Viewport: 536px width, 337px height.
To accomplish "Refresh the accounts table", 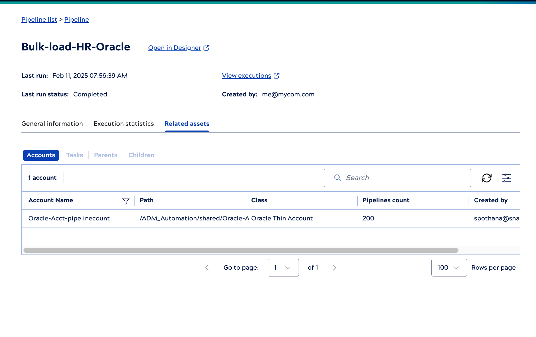I will point(486,178).
